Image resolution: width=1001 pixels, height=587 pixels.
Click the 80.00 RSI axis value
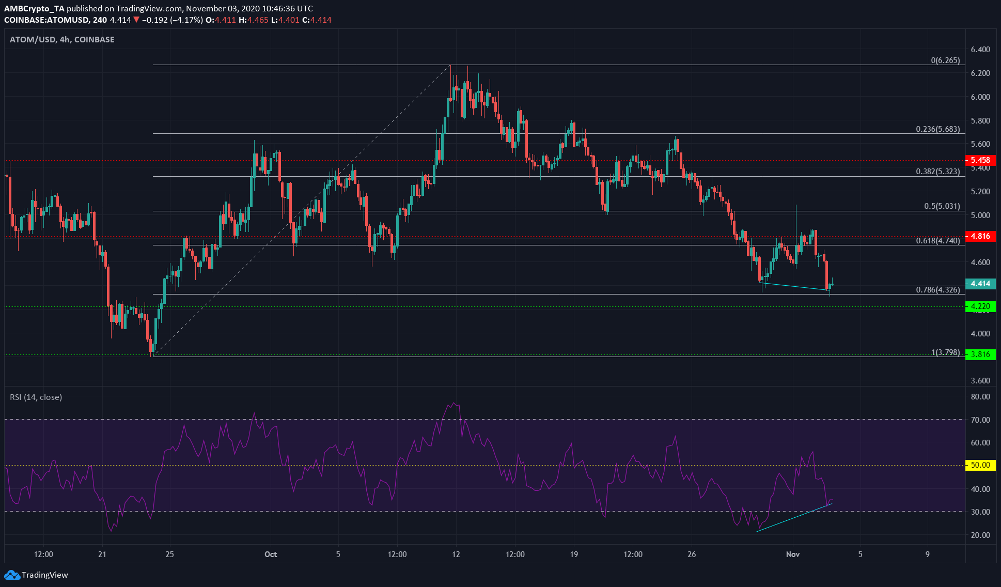click(980, 397)
